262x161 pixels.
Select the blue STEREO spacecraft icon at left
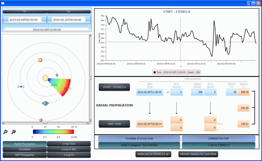coord(21,87)
